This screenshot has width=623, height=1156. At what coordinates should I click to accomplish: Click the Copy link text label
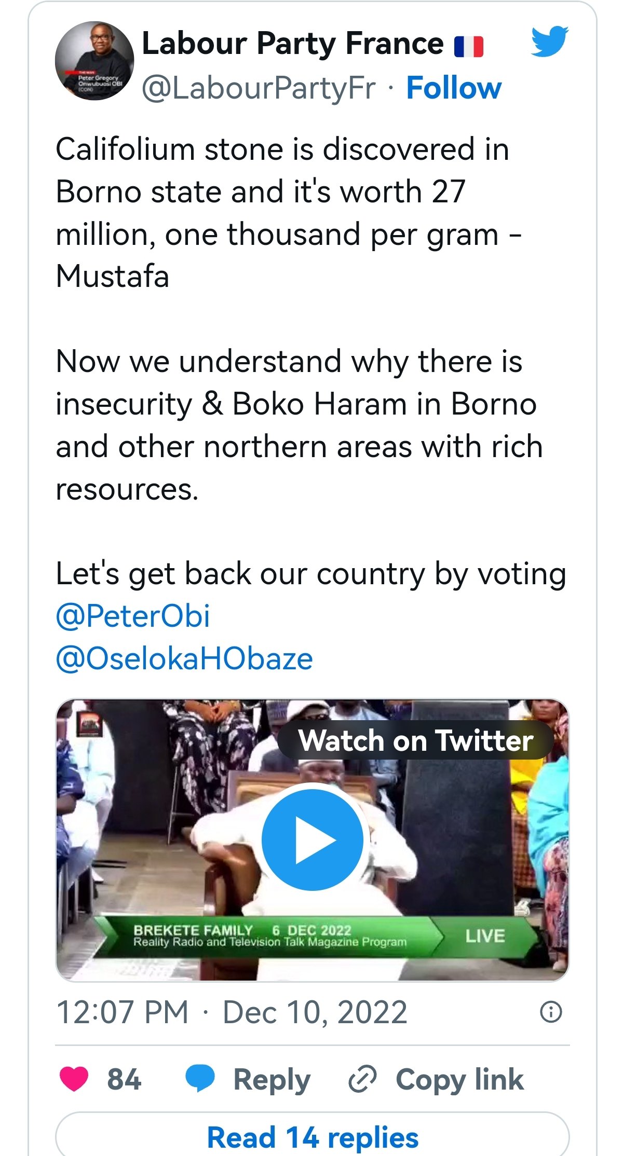[x=459, y=1079]
